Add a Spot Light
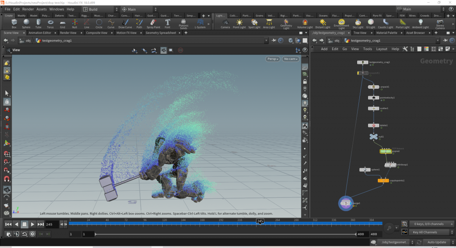Image resolution: width=456 pixels, height=248 pixels. point(254,24)
